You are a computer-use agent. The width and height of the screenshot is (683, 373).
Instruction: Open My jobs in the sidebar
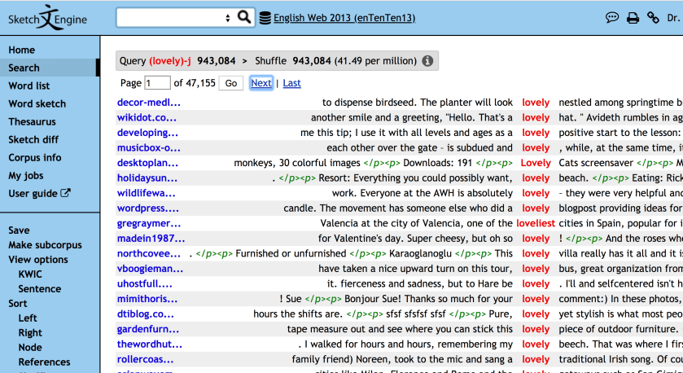[26, 176]
